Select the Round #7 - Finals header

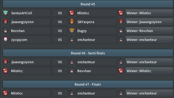(88, 84)
